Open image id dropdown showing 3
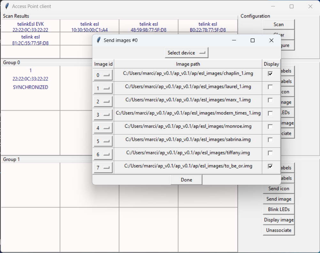 tap(103, 115)
